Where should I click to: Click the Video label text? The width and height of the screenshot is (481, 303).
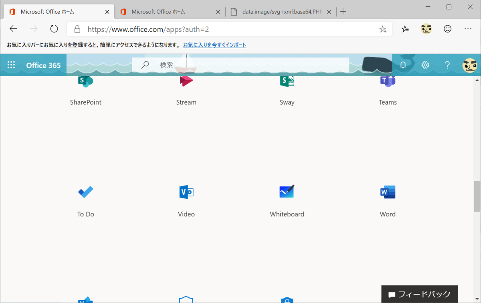[186, 214]
